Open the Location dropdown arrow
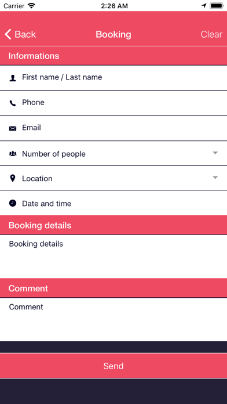Screen dimensions: 227x404 click(x=215, y=178)
